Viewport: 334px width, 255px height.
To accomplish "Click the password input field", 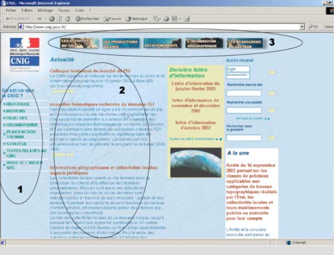I will 238,75.
